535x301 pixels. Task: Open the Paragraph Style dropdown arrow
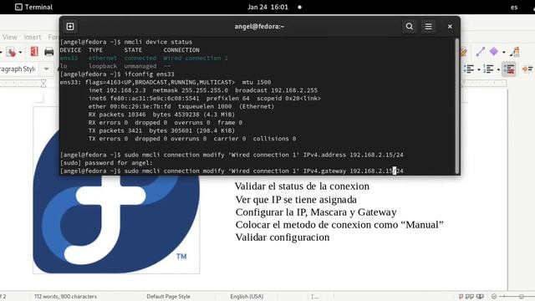tap(47, 69)
